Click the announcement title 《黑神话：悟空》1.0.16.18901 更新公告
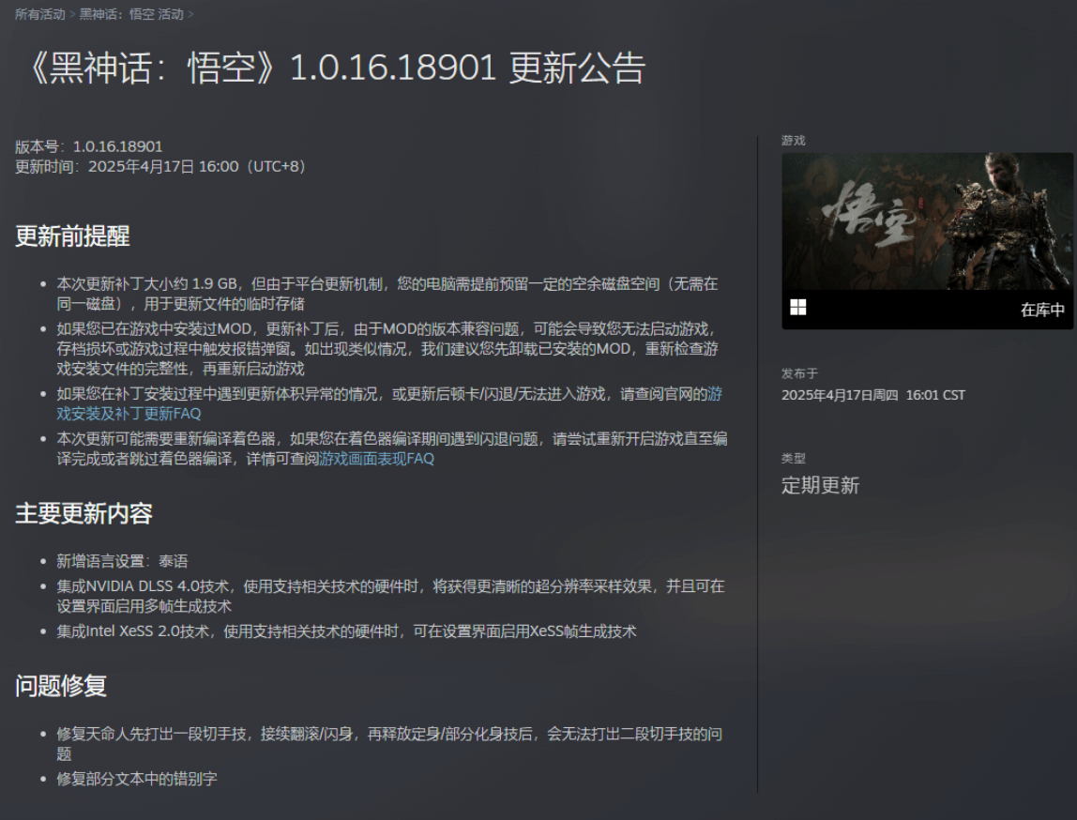This screenshot has width=1077, height=820. [335, 68]
